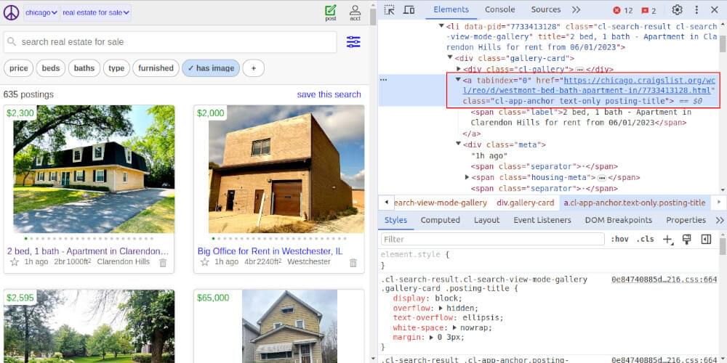
Task: Open the search filter sliders icon
Action: pos(353,42)
